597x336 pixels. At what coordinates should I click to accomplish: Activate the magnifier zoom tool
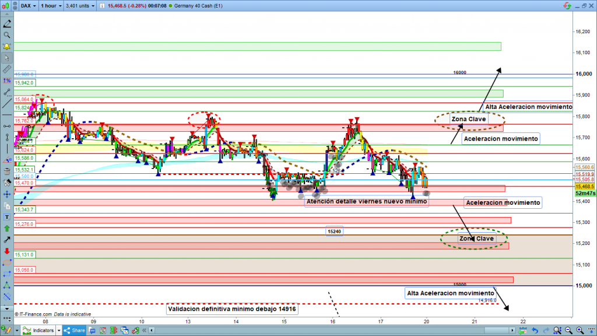coord(7,35)
